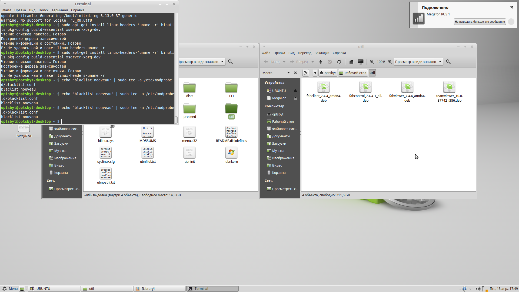Screen dimensions: 519x292
Task: Close the Places sidebar pane
Action: [295, 73]
